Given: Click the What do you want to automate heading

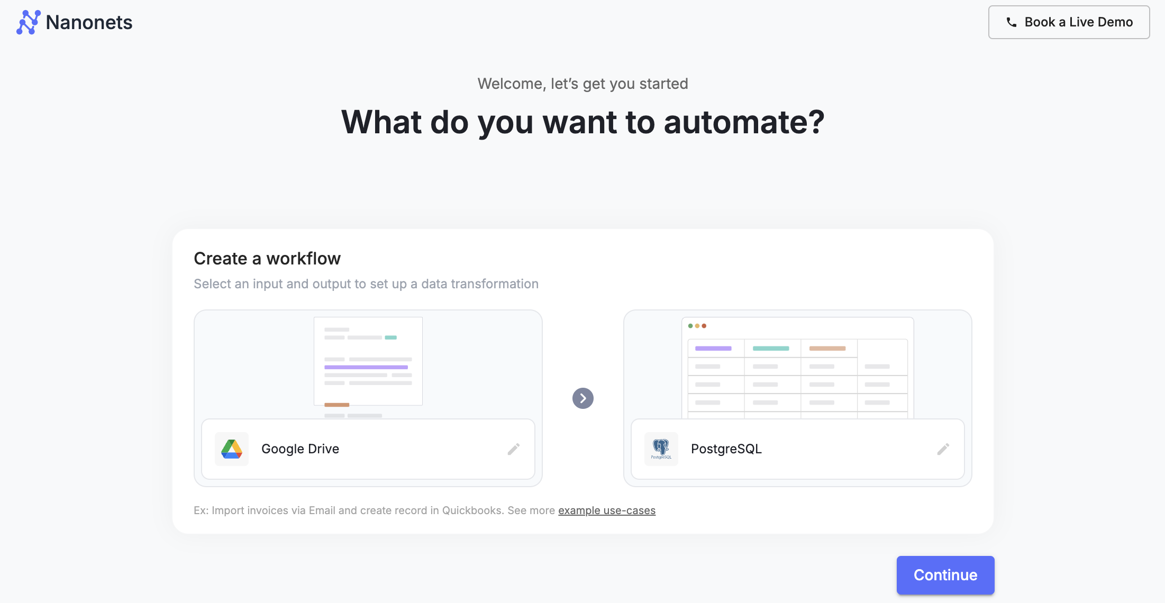Looking at the screenshot, I should (582, 122).
